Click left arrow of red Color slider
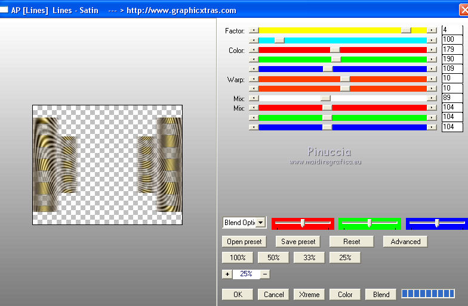Screen dimensions: 468x306 click(x=254, y=50)
